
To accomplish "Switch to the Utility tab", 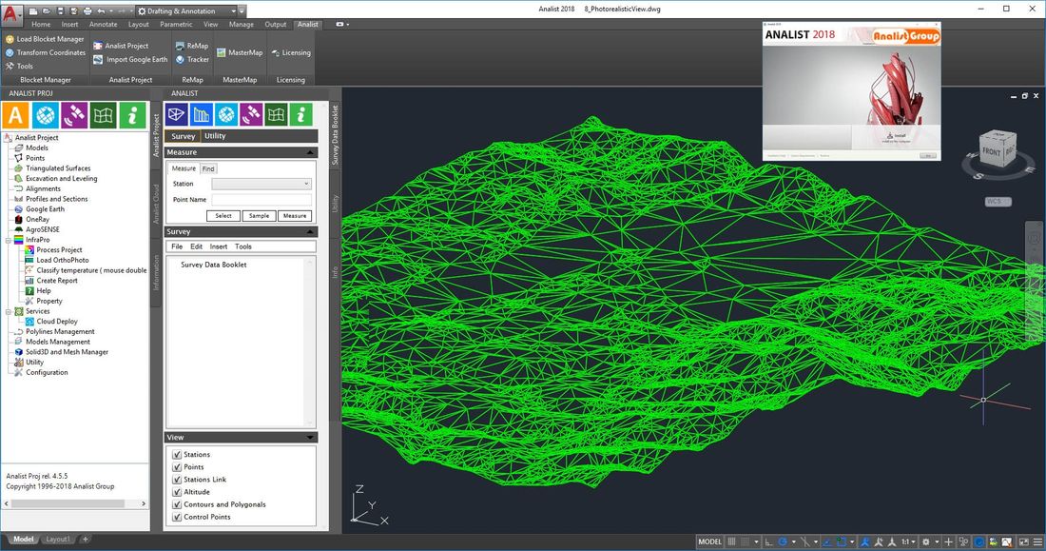I will pos(216,136).
